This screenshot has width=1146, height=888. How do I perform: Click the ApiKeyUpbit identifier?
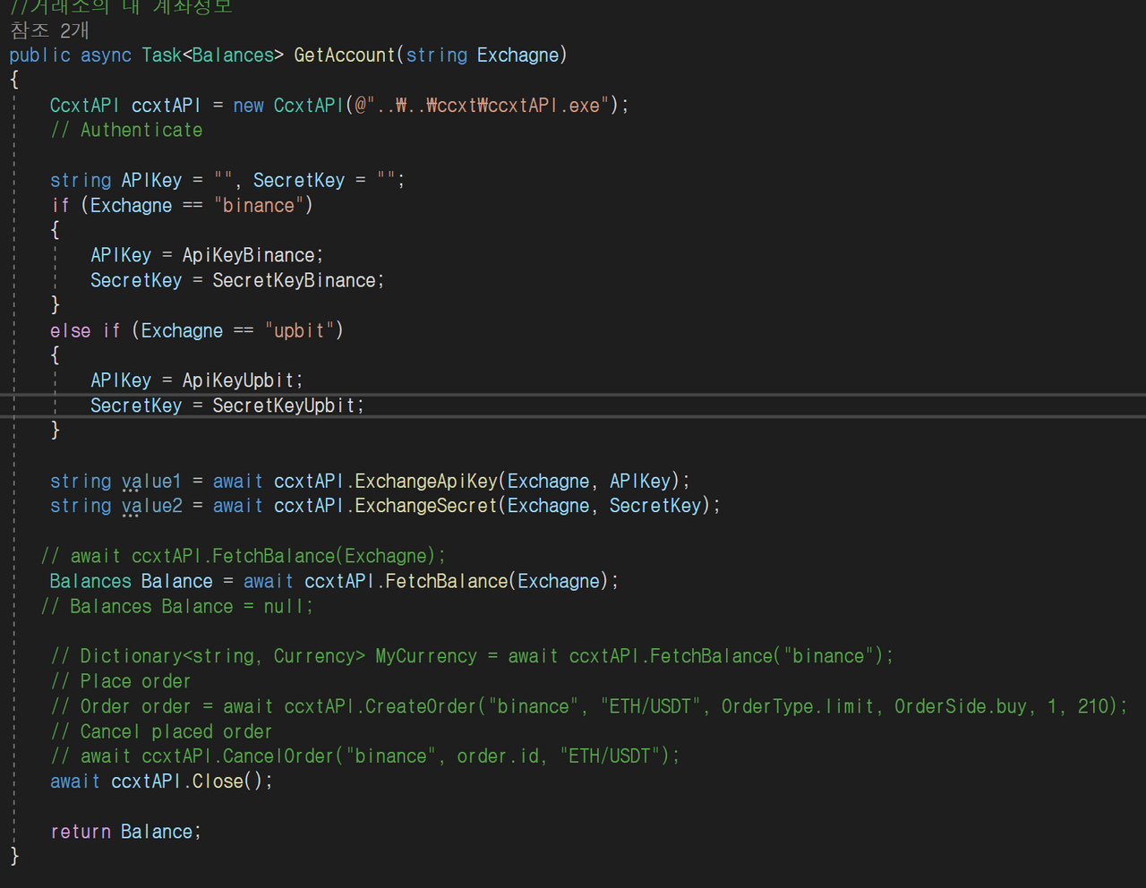click(238, 381)
